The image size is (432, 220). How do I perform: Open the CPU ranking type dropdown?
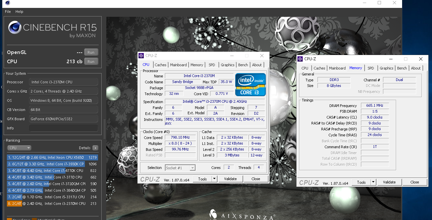[20, 148]
